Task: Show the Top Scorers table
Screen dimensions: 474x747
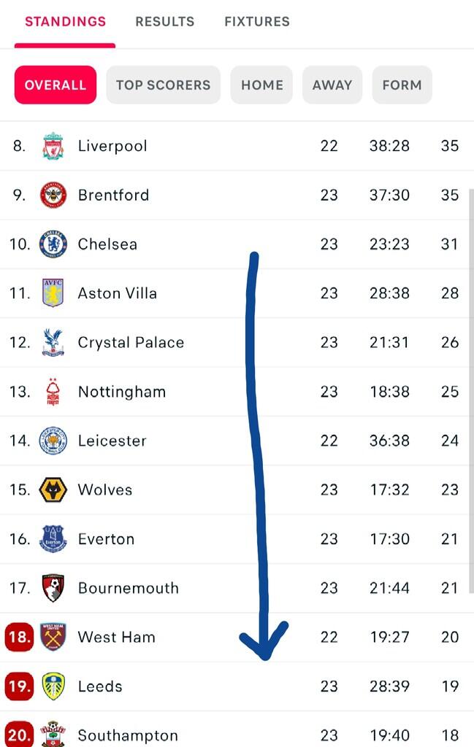Action: click(x=163, y=85)
